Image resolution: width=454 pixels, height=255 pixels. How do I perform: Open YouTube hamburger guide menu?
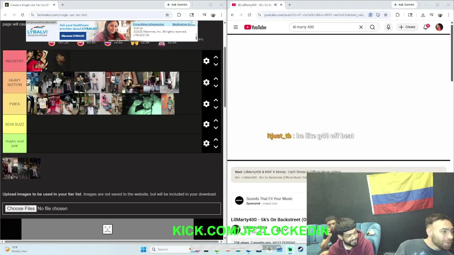coord(236,27)
